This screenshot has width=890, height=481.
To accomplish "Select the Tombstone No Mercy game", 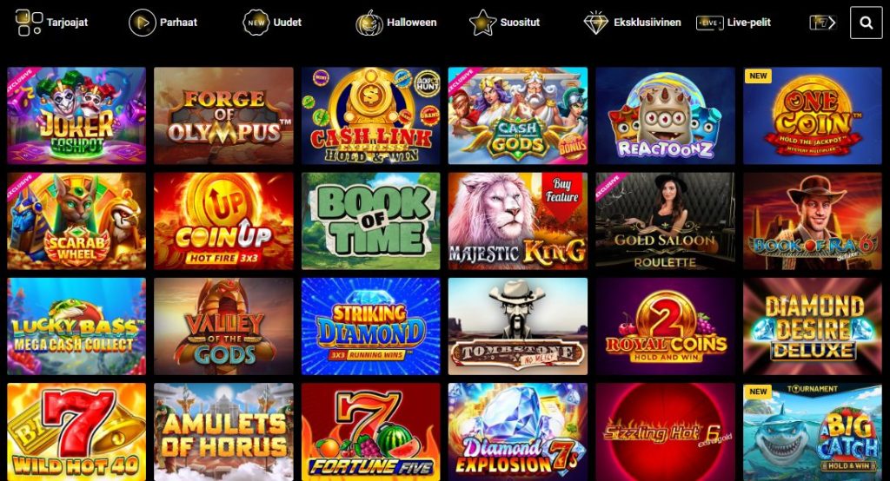I will coord(518,326).
